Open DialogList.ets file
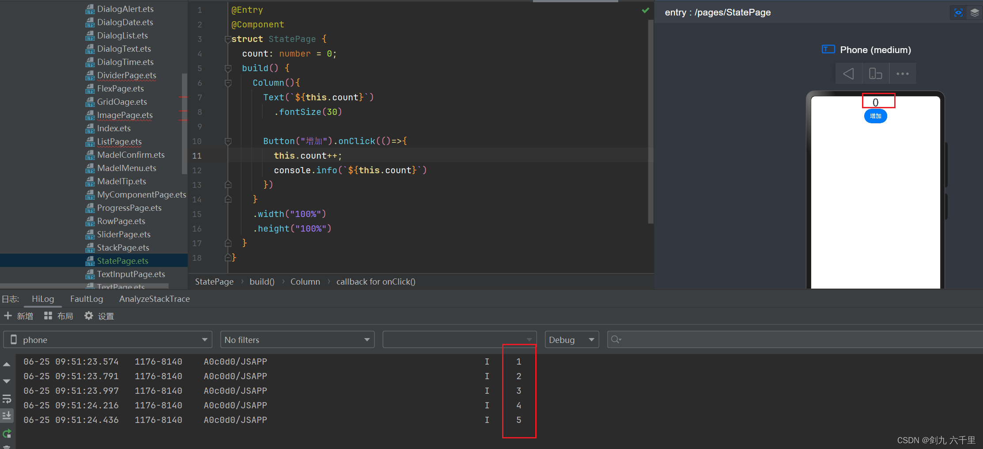Screen dimensions: 983x449 [122, 35]
